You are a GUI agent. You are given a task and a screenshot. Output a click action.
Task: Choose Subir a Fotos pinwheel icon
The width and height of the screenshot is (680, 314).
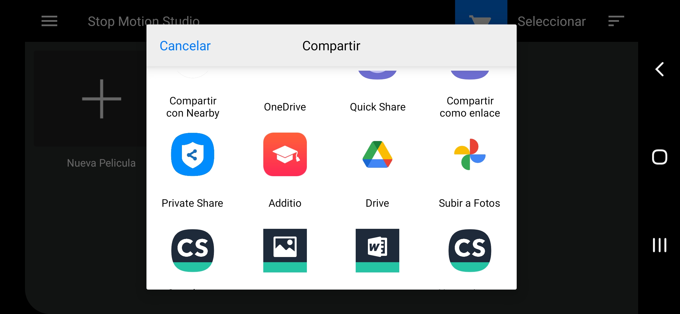coord(470,154)
